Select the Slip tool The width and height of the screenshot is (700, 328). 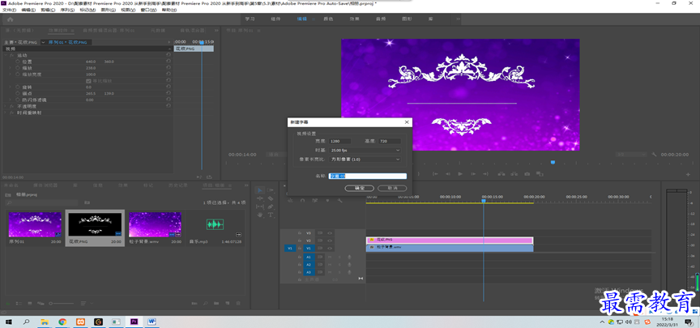[x=260, y=207]
